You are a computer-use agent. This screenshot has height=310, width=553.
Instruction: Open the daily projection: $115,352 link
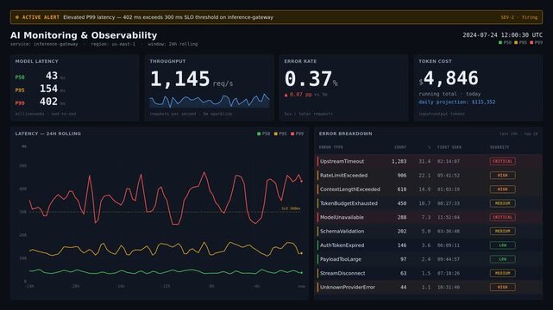point(457,102)
